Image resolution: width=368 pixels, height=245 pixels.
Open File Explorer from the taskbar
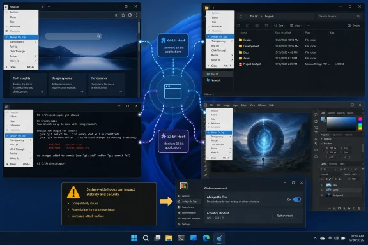169,238
